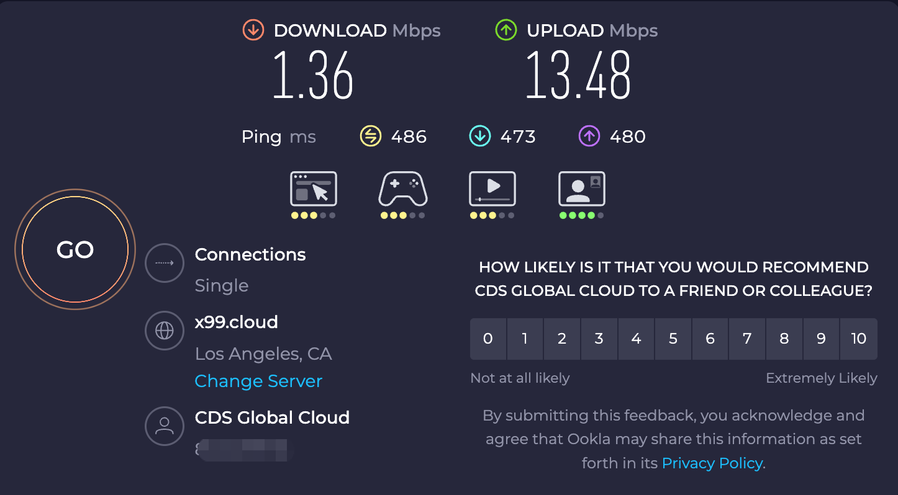Click the video streaming icon
This screenshot has height=495, width=898.
coord(492,189)
